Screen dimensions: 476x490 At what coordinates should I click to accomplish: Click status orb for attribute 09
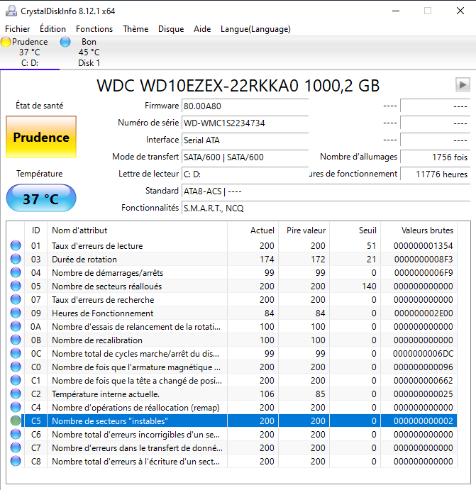click(16, 313)
